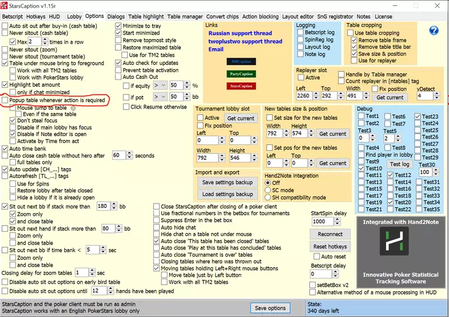This screenshot has width=449, height=317.
Task: Adjust new tables Width stepper
Action: (x=286, y=133)
